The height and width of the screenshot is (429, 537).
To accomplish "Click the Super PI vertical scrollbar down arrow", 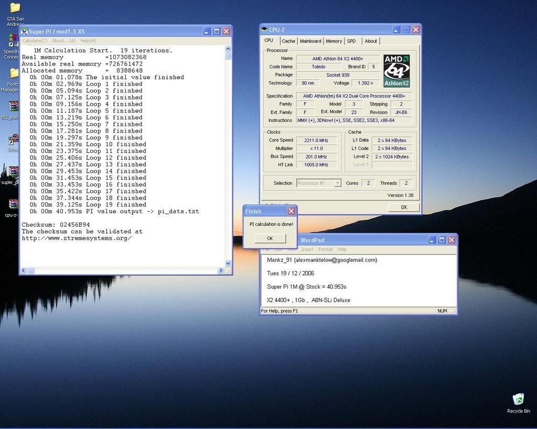I will [228, 263].
